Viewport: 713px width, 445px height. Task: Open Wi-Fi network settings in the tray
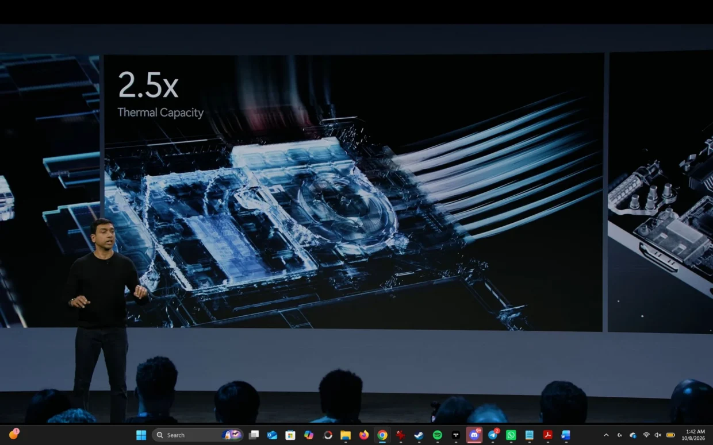pyautogui.click(x=646, y=435)
